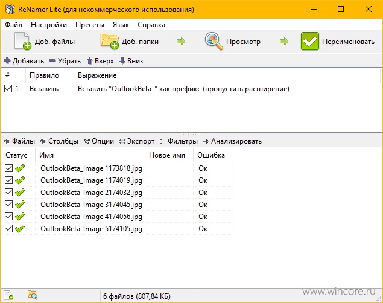Click the Add files document icon

pos(22,41)
